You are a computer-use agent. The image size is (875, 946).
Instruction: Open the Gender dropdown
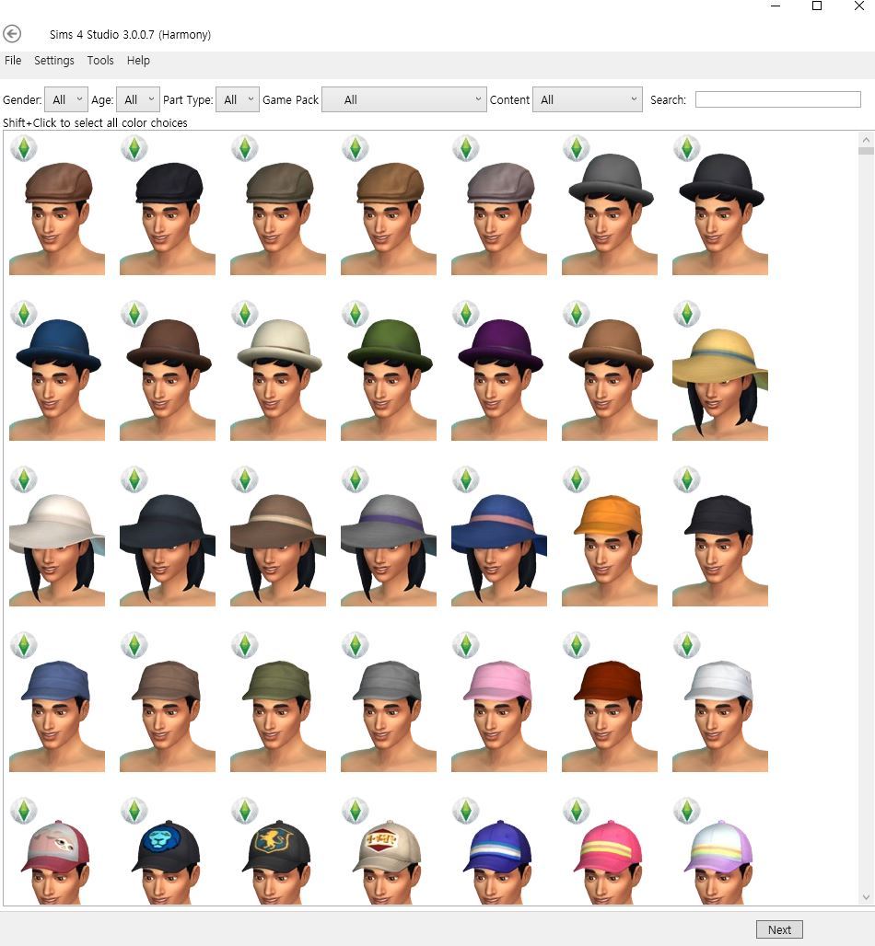click(67, 100)
